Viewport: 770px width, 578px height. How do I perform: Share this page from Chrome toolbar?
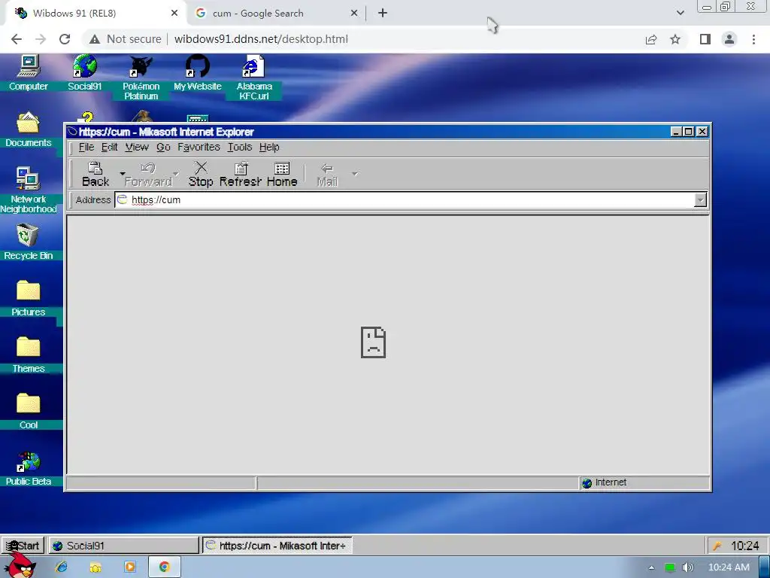click(651, 39)
